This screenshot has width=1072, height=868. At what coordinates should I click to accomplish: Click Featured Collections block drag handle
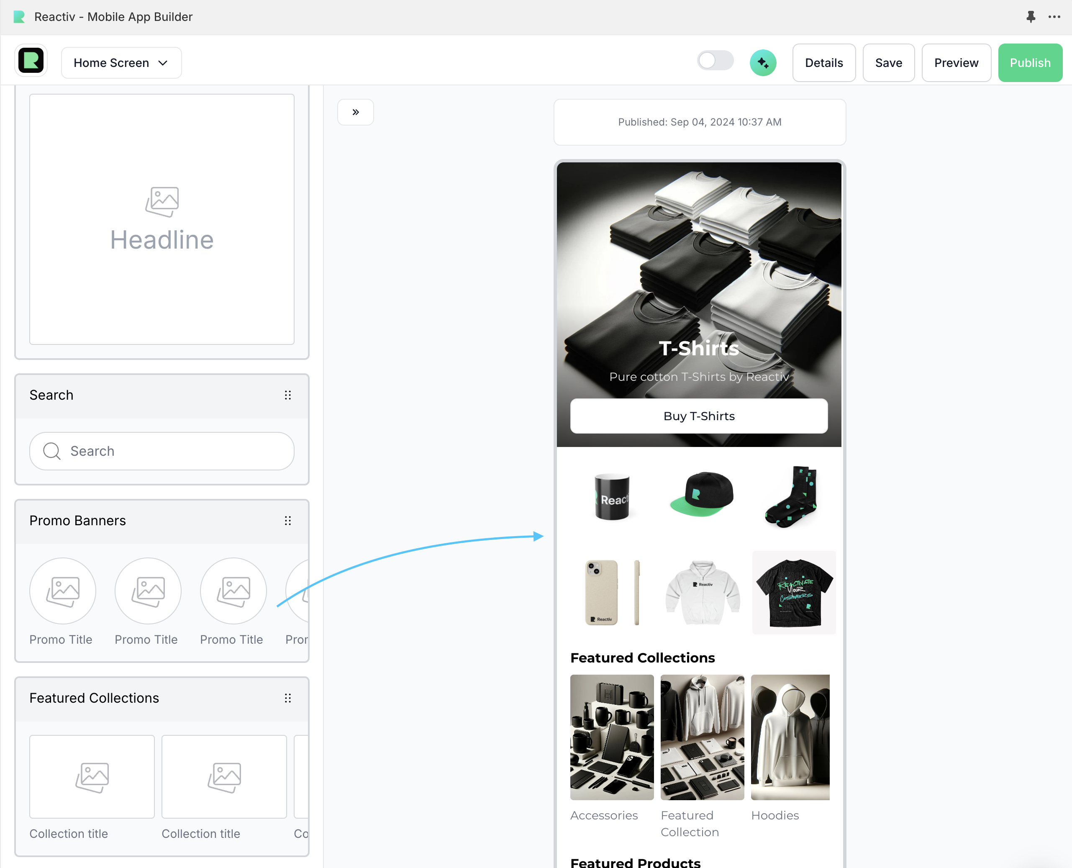coord(288,698)
